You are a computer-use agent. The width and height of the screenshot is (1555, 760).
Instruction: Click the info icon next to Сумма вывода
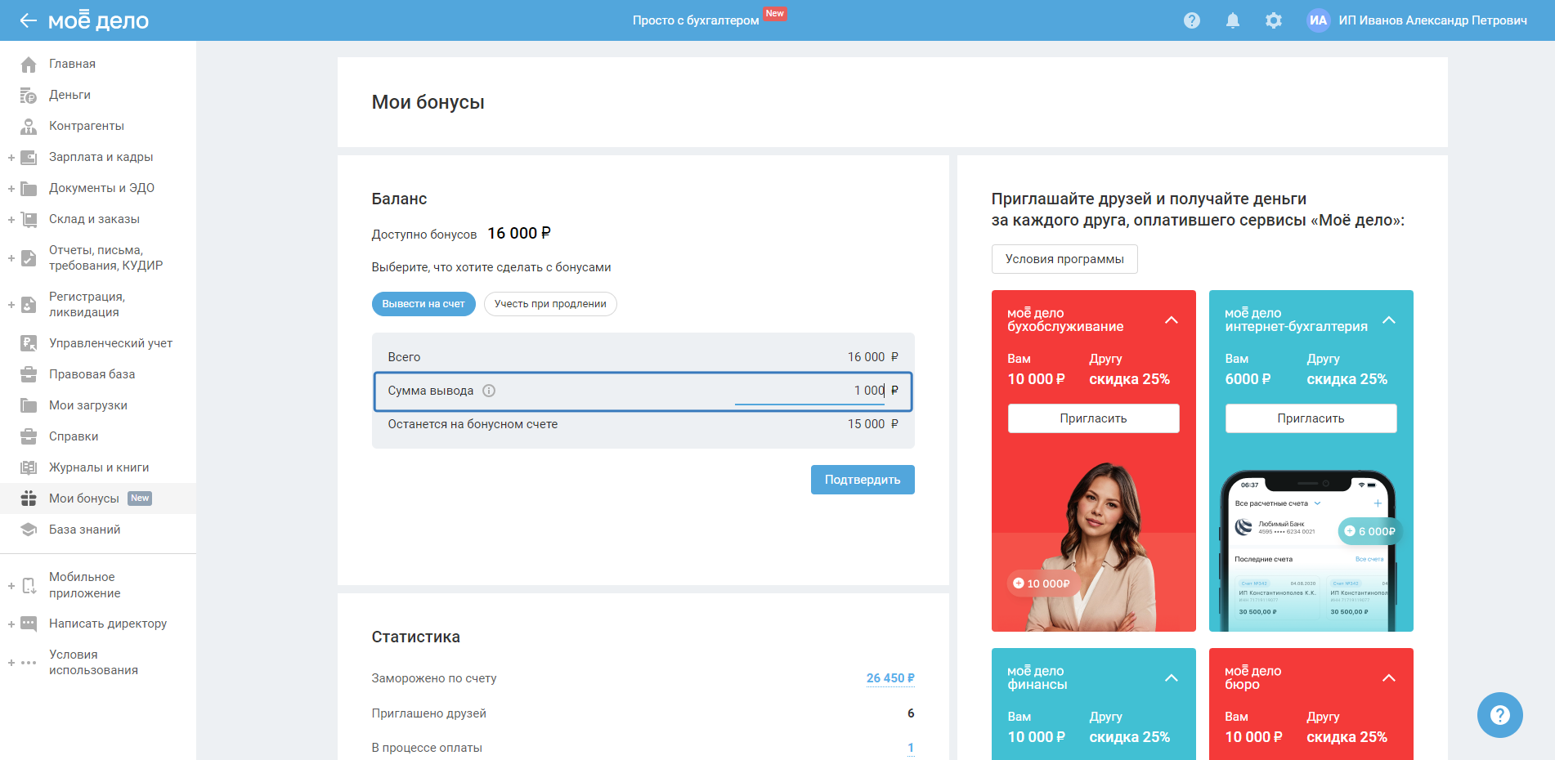coord(489,391)
